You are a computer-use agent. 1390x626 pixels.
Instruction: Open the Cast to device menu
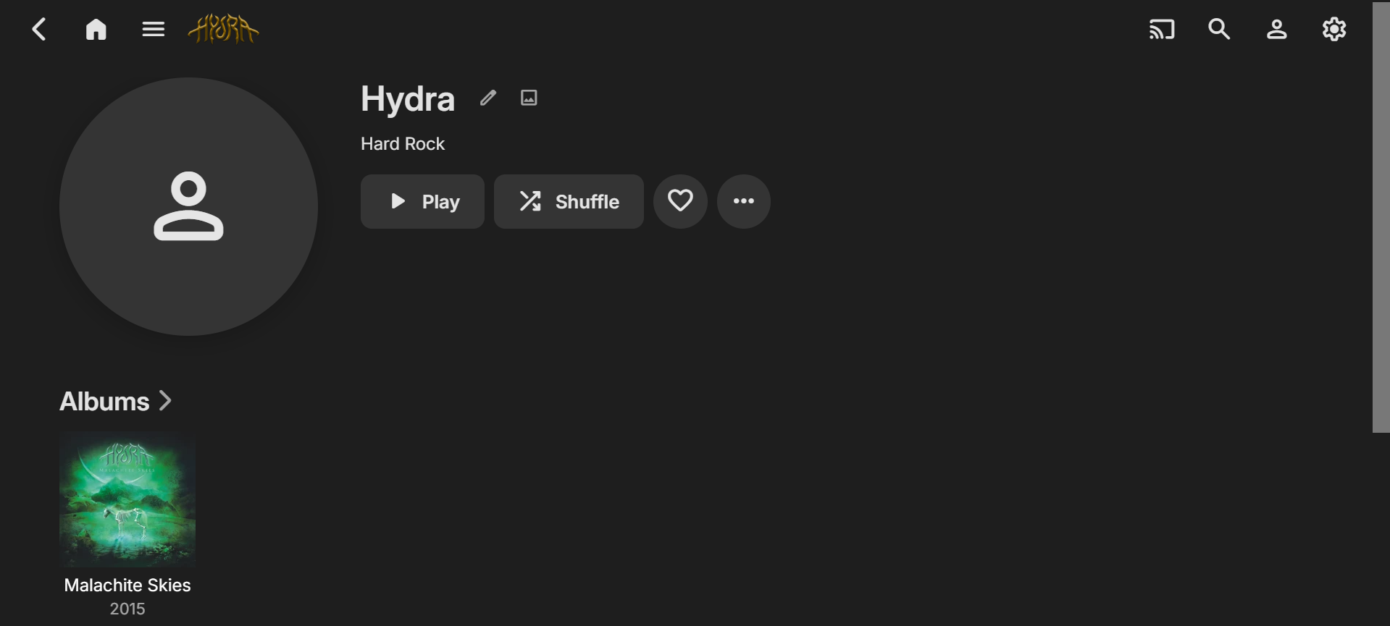[1162, 30]
